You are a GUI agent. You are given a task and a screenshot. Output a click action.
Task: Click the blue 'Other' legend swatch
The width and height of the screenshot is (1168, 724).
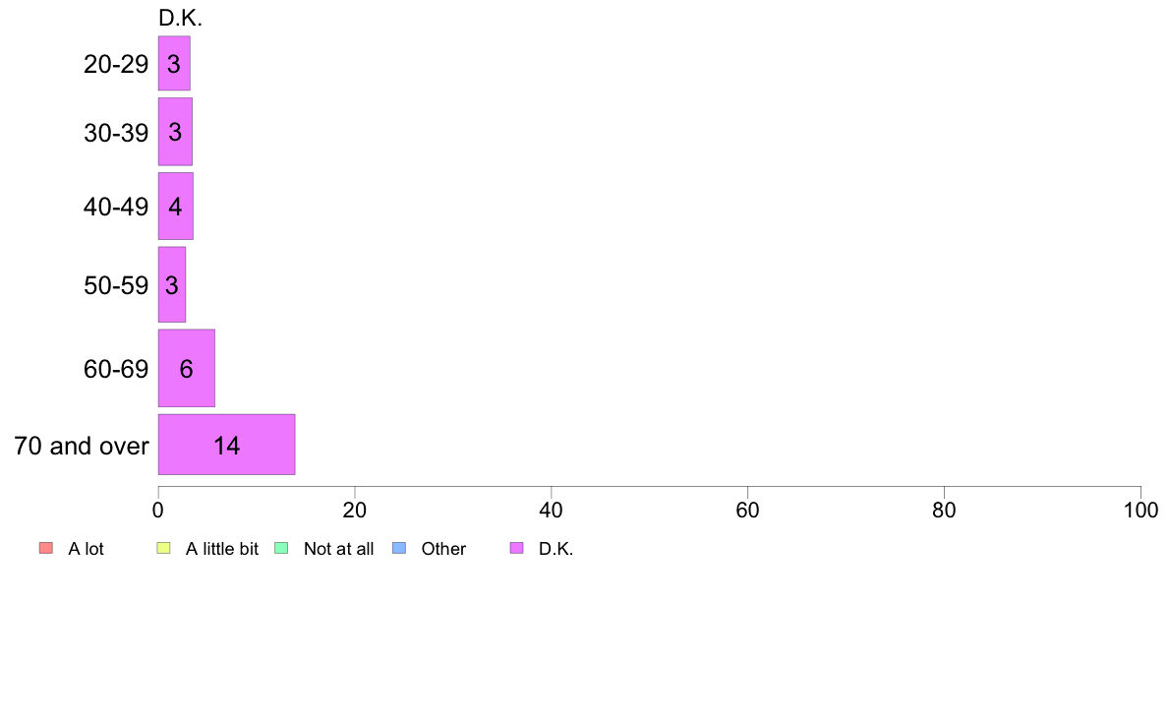(399, 548)
